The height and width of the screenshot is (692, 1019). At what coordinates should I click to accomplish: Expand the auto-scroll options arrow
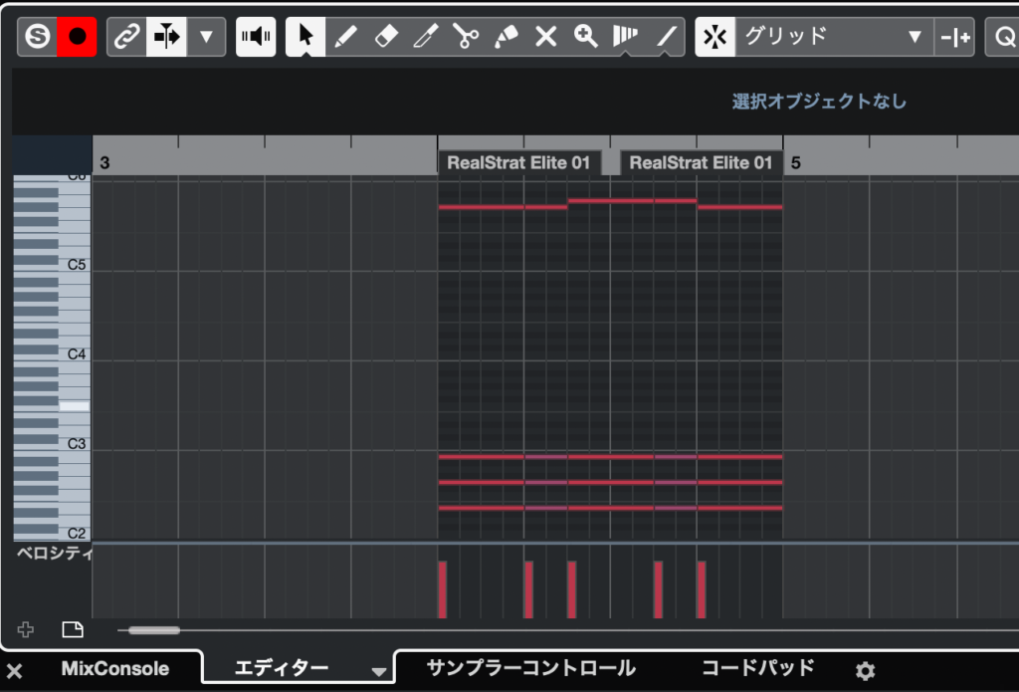point(206,38)
